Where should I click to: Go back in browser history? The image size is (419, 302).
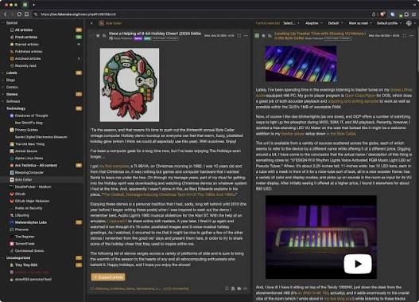(x=6, y=14)
